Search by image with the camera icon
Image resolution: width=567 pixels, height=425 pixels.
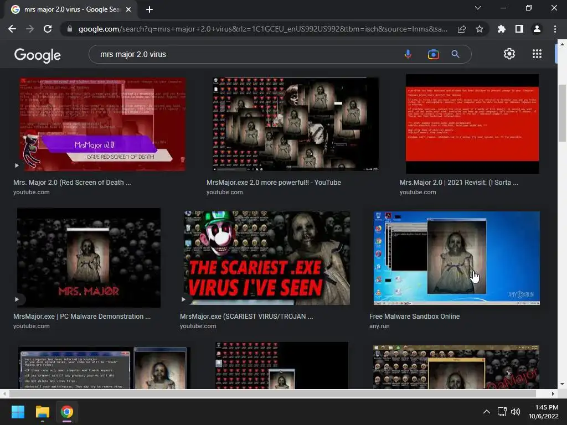pos(433,54)
